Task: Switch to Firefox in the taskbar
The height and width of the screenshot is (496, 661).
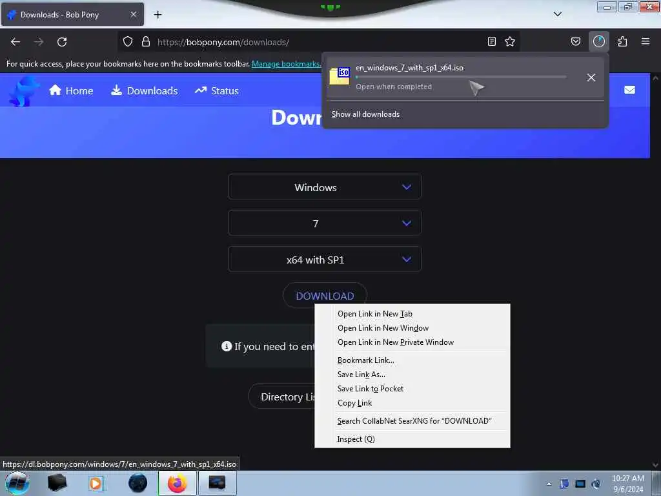Action: pyautogui.click(x=178, y=483)
